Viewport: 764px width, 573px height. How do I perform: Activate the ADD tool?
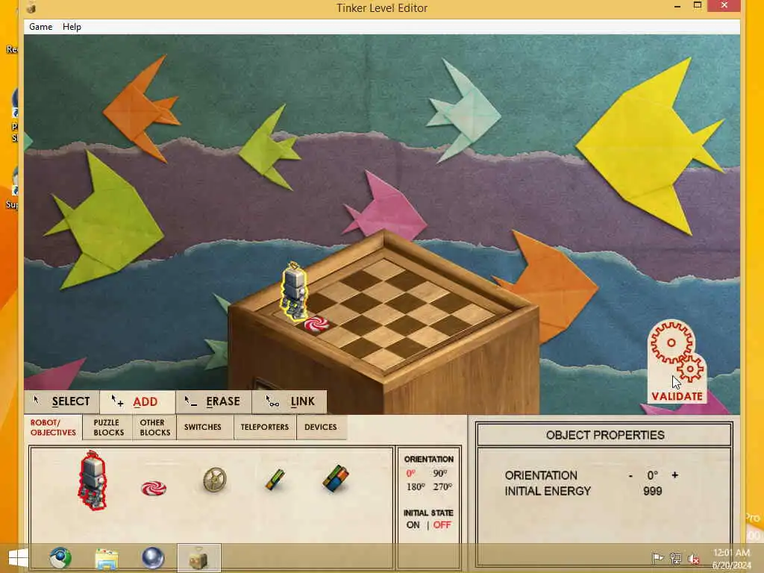(x=138, y=401)
